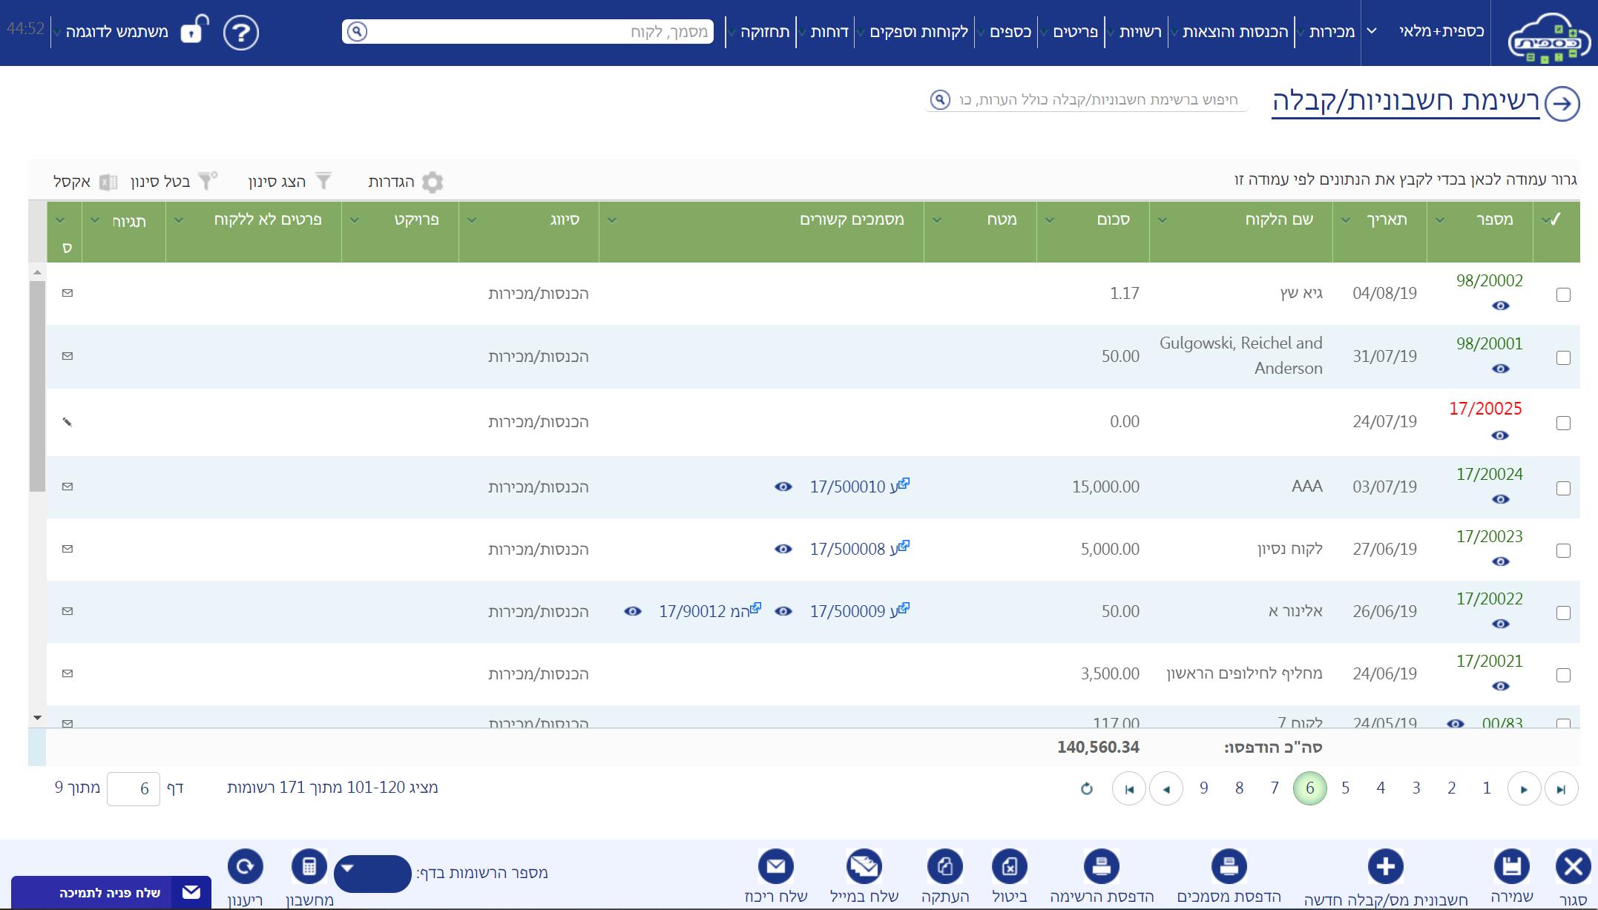Click the table vertical scrollbar thumb
1598x910 pixels.
click(37, 386)
